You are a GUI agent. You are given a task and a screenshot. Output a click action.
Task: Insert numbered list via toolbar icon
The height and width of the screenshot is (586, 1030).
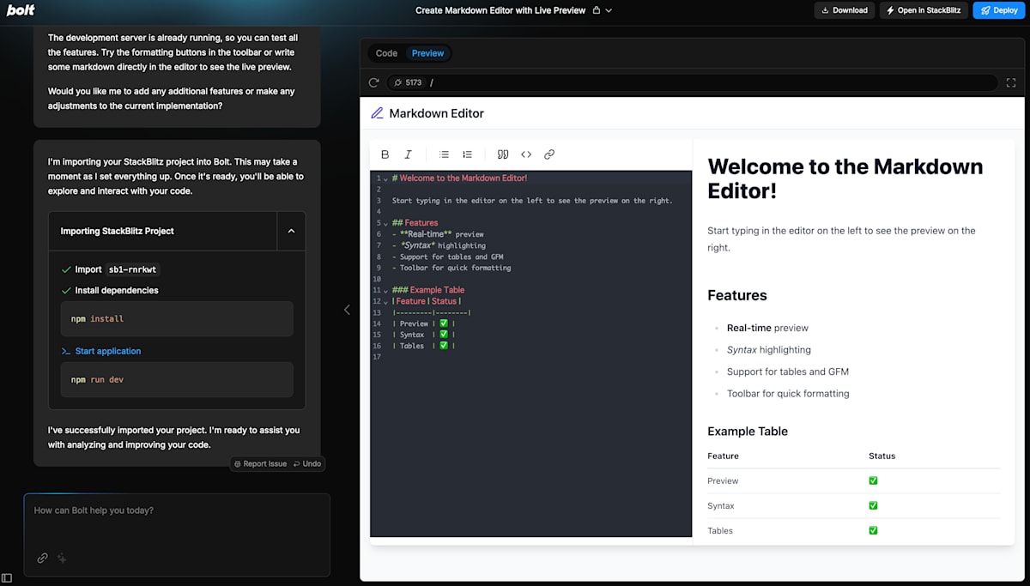[x=467, y=154]
